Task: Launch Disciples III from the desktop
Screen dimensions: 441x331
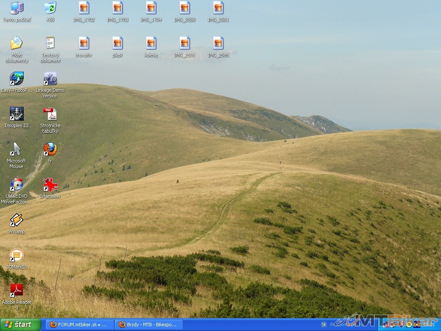Action: (16, 114)
